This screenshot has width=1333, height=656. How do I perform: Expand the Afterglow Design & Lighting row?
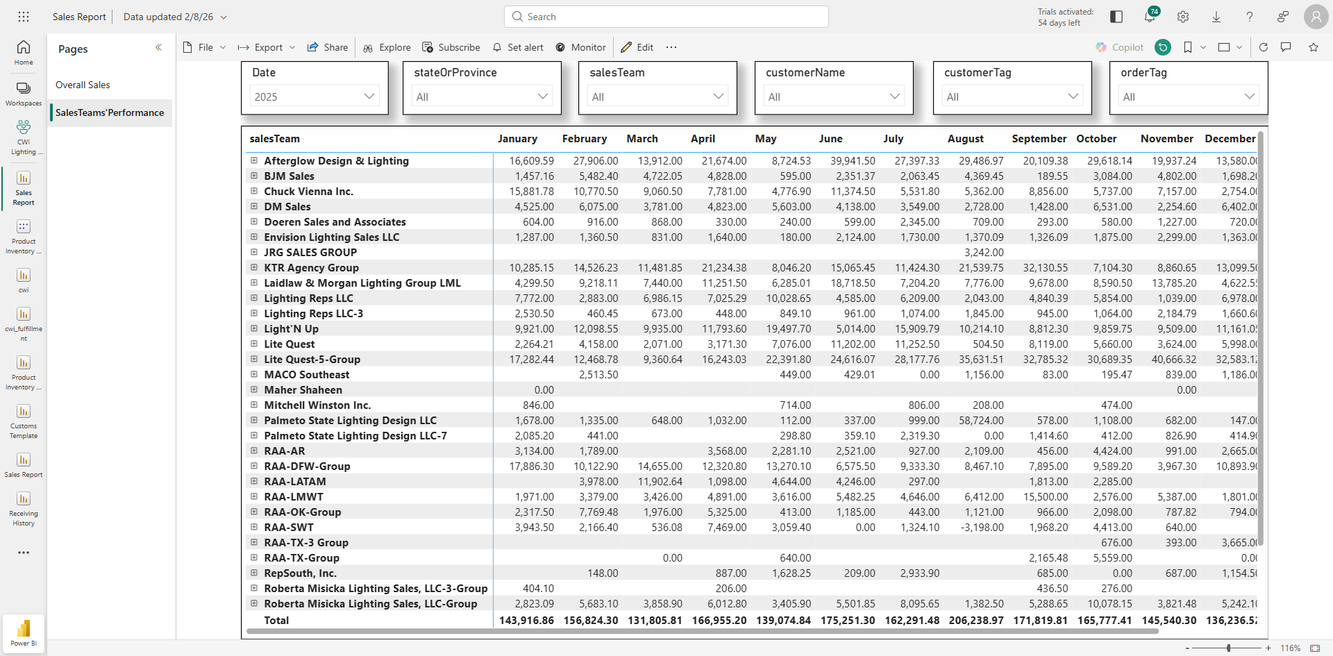(254, 160)
